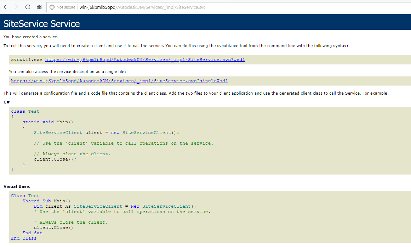Click the 'End Sub' line
The height and width of the screenshot is (247, 411).
point(32,233)
